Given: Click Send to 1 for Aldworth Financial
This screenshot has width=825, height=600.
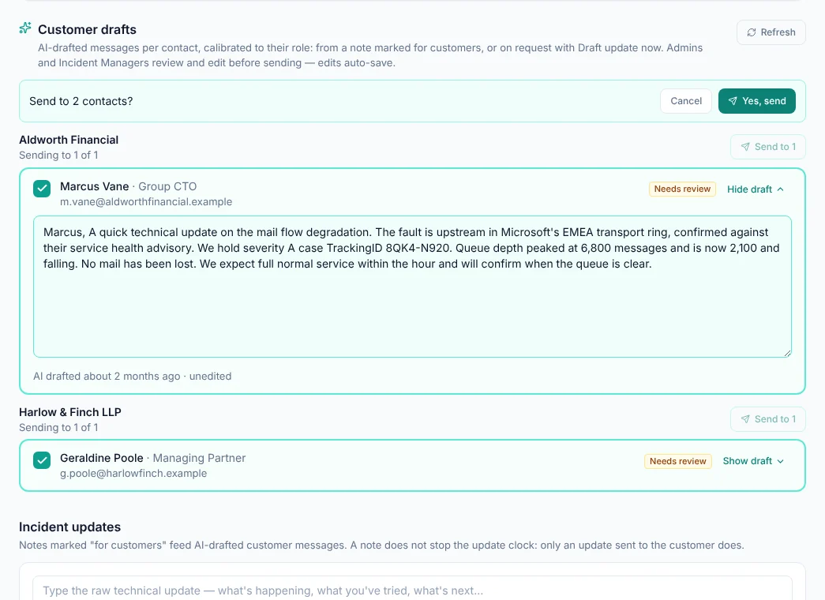Looking at the screenshot, I should (767, 147).
